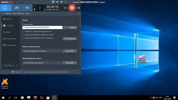
Task: Open scheduled recording Настройки button
Action: (x=70, y=51)
